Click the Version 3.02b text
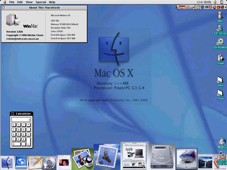Screen dimensions: 227x170 tap(14, 32)
